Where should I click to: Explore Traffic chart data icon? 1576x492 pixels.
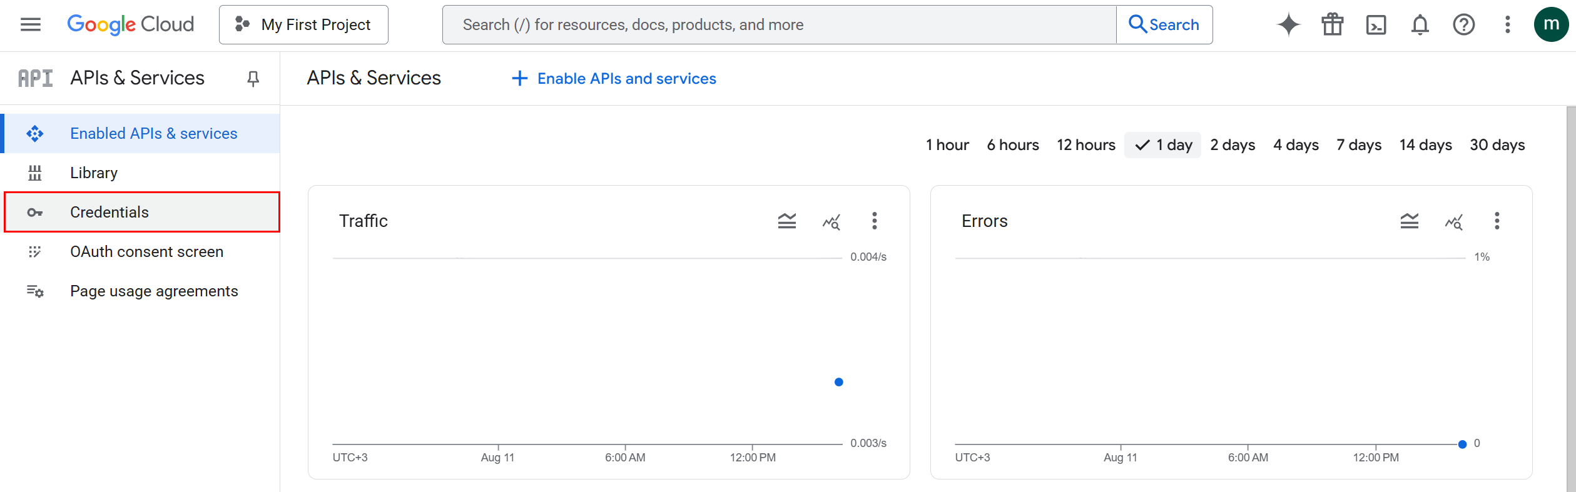tap(831, 221)
